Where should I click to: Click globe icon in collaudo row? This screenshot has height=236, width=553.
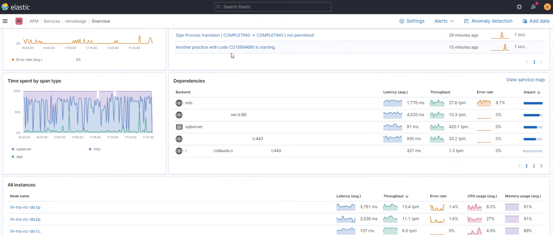coord(179,151)
